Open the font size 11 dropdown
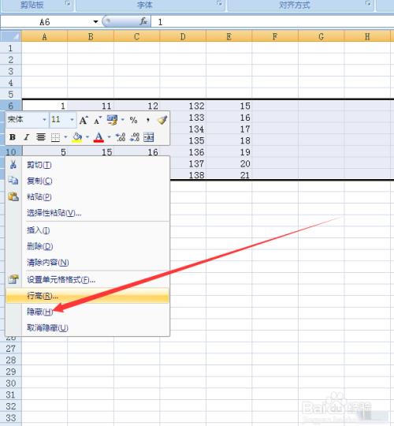 point(72,120)
